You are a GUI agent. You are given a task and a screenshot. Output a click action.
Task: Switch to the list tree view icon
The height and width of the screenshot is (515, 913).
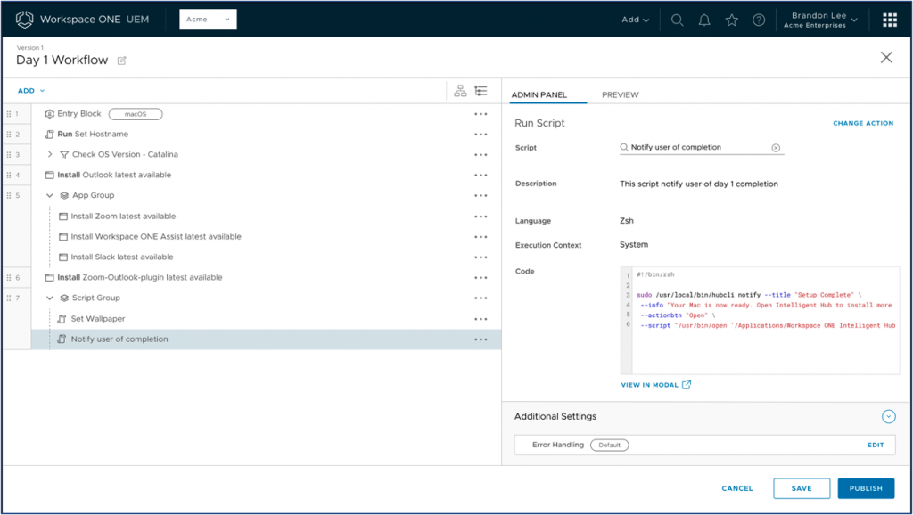click(x=481, y=91)
